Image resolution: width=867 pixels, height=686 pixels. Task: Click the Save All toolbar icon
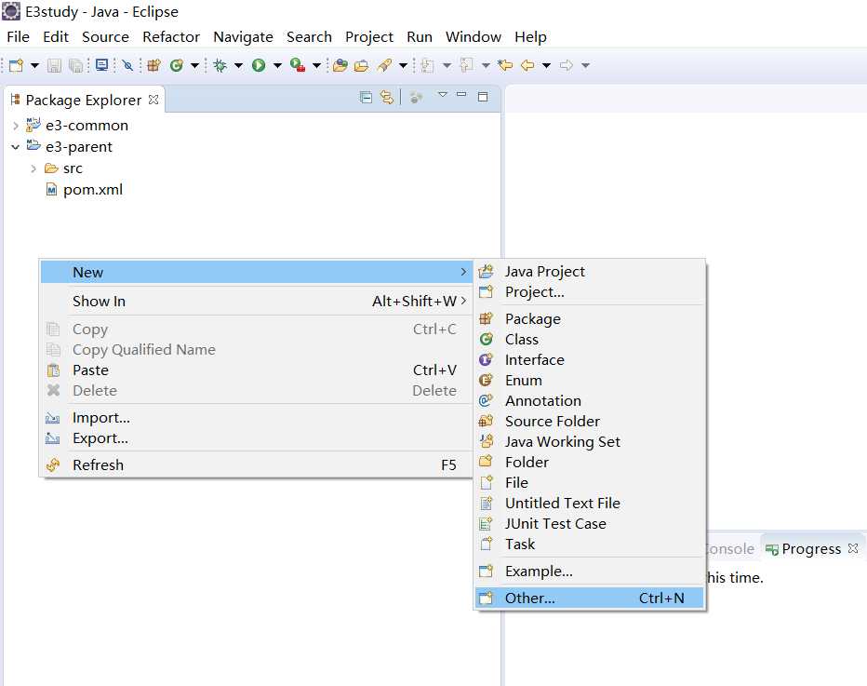point(75,65)
